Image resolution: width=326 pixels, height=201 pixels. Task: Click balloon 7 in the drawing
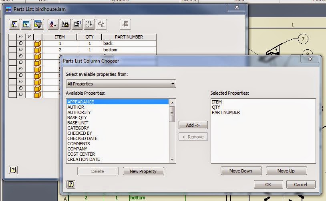[303, 39]
